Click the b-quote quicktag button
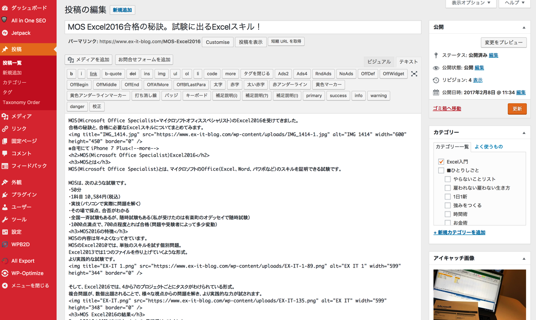Image resolution: width=536 pixels, height=320 pixels. click(x=113, y=74)
